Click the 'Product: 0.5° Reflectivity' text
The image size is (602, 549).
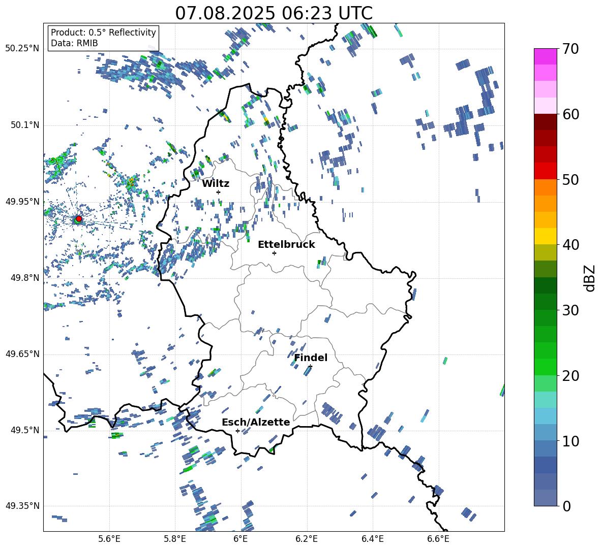tap(103, 32)
